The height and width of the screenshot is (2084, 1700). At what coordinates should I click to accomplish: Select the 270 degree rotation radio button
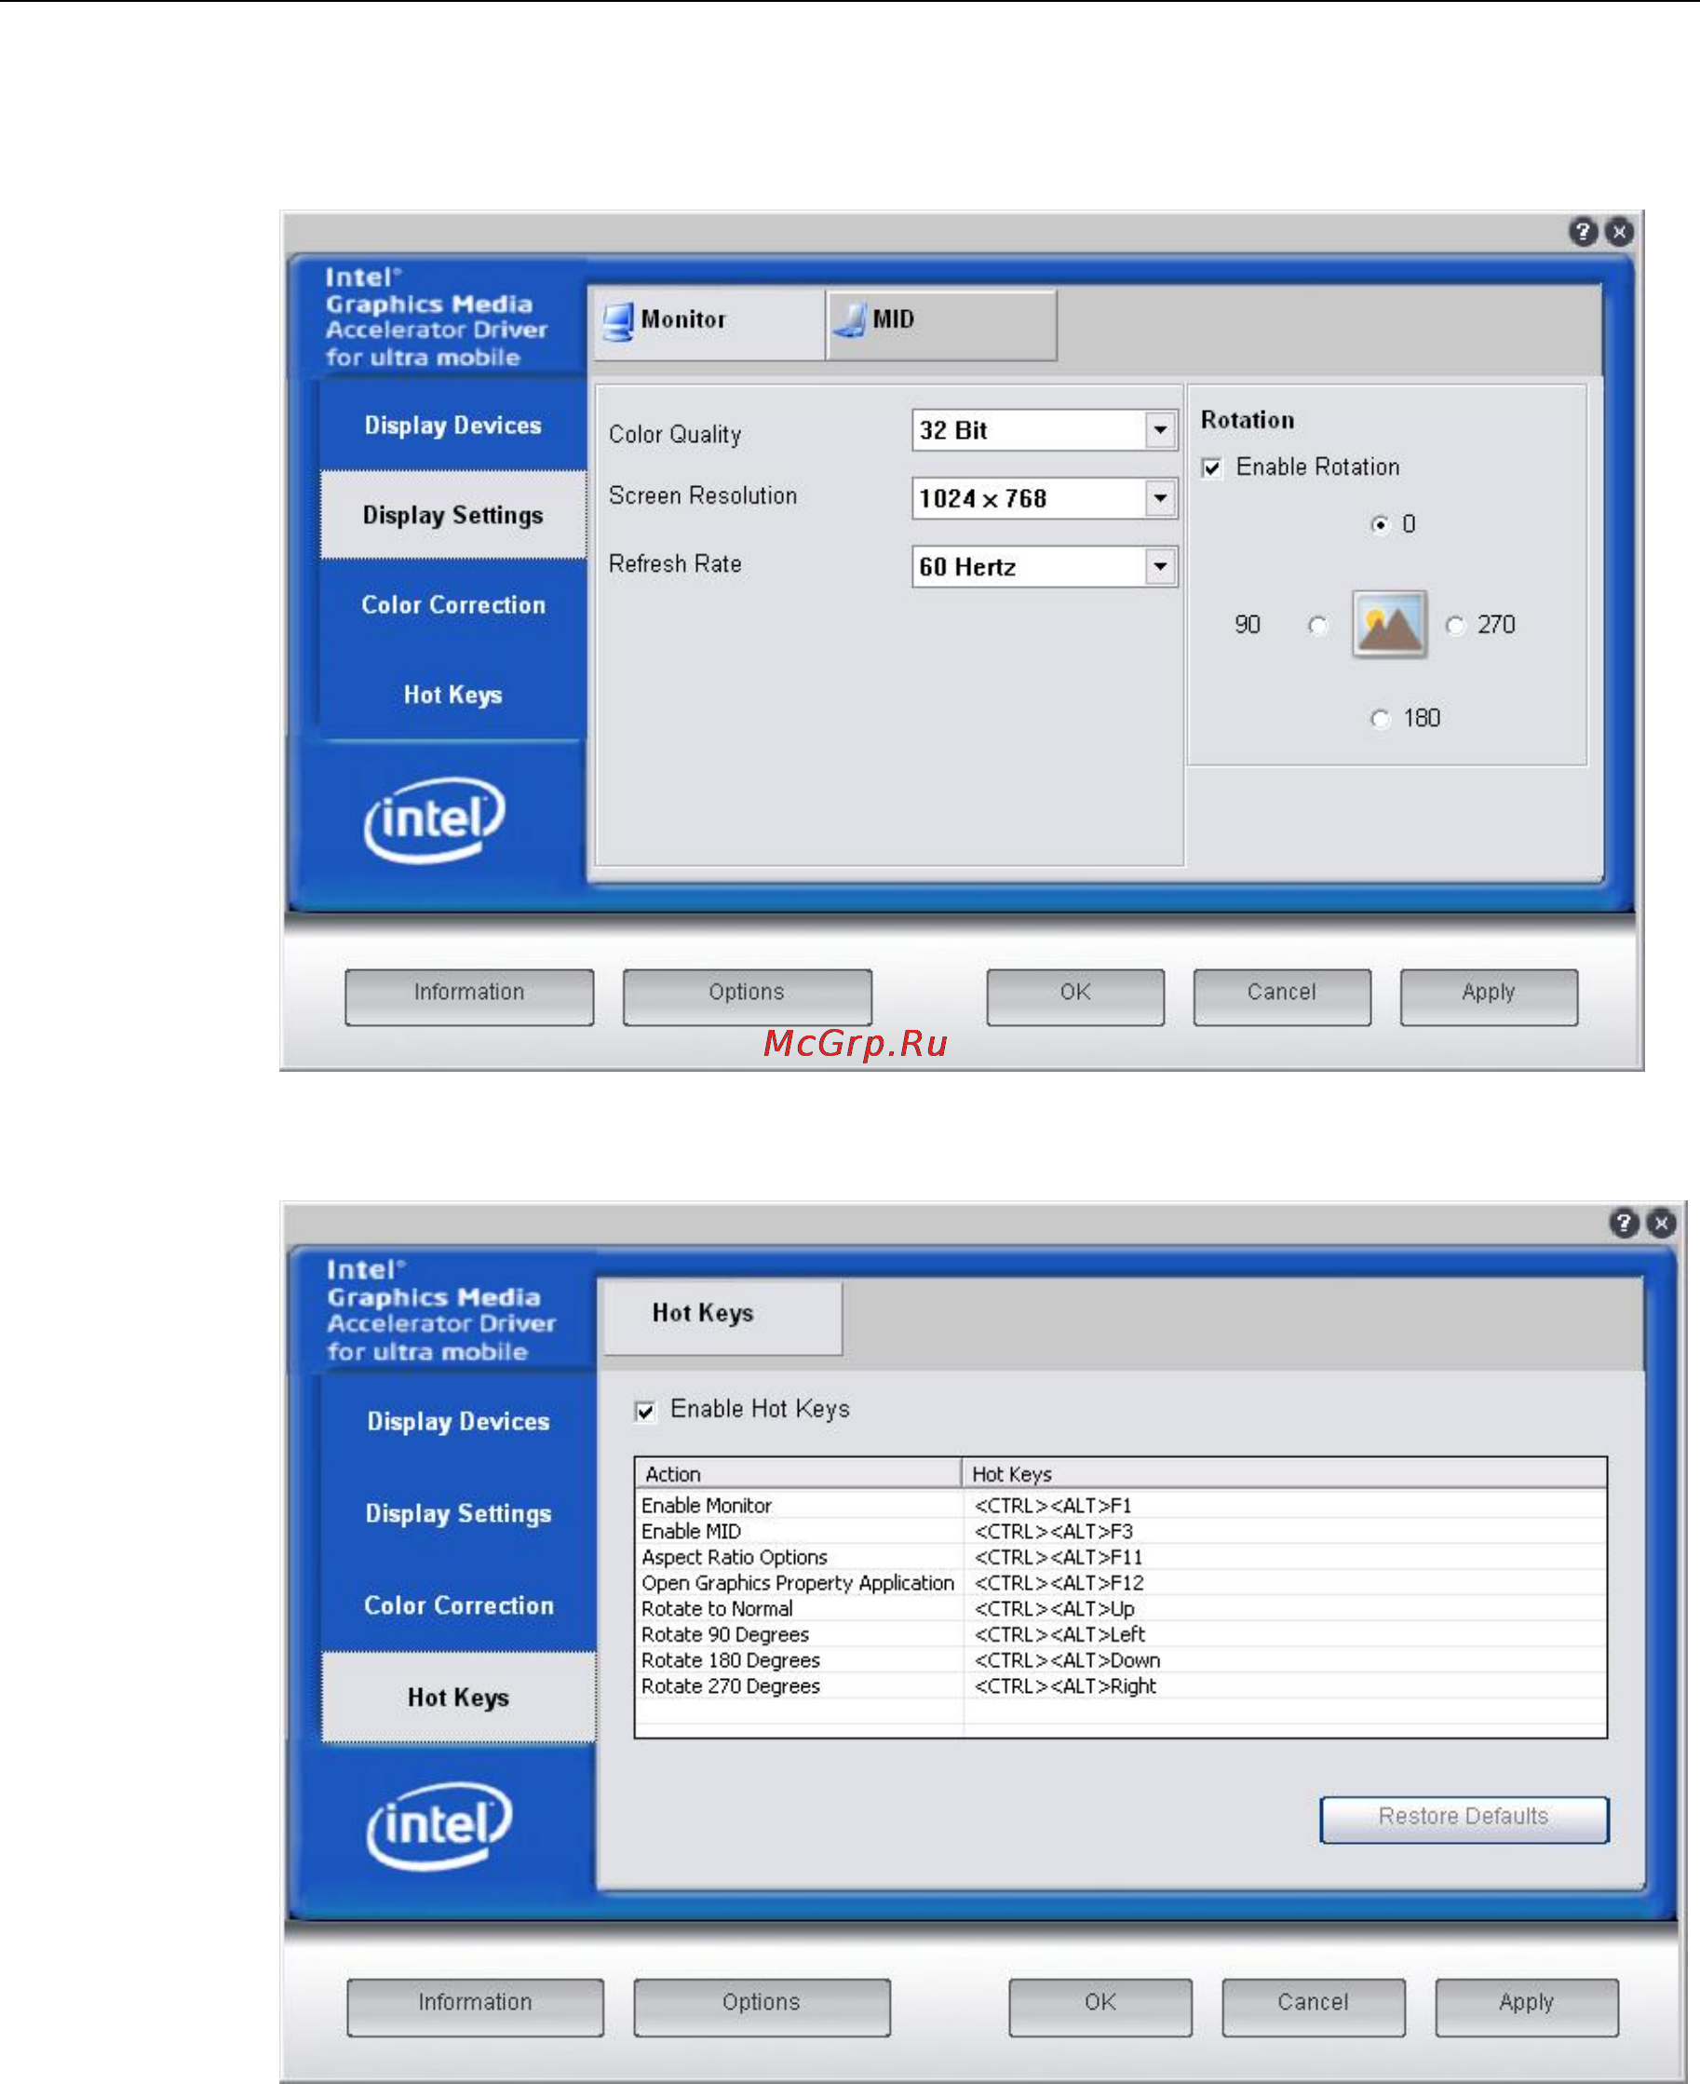point(1454,625)
